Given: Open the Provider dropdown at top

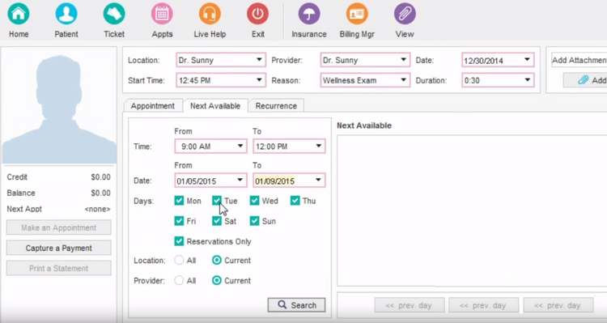Looking at the screenshot, I should (365, 60).
